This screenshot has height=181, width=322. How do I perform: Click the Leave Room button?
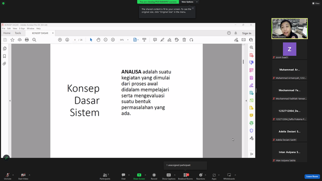312,176
